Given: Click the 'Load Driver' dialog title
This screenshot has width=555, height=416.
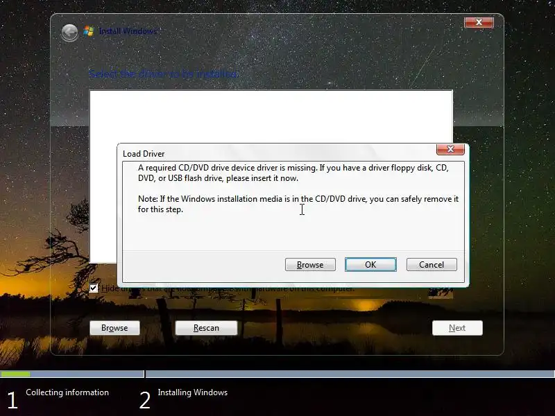Looking at the screenshot, I should pyautogui.click(x=144, y=154).
